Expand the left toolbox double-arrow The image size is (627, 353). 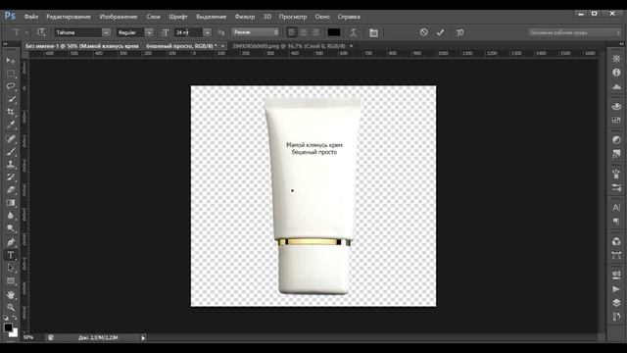pyautogui.click(x=6, y=44)
